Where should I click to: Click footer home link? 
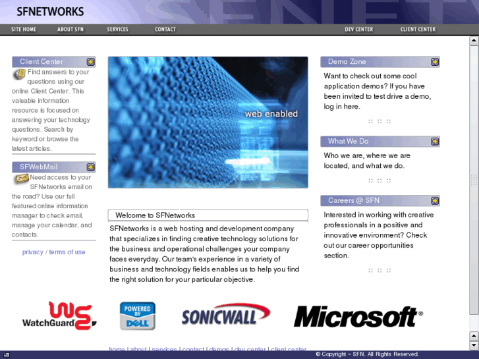tap(117, 349)
